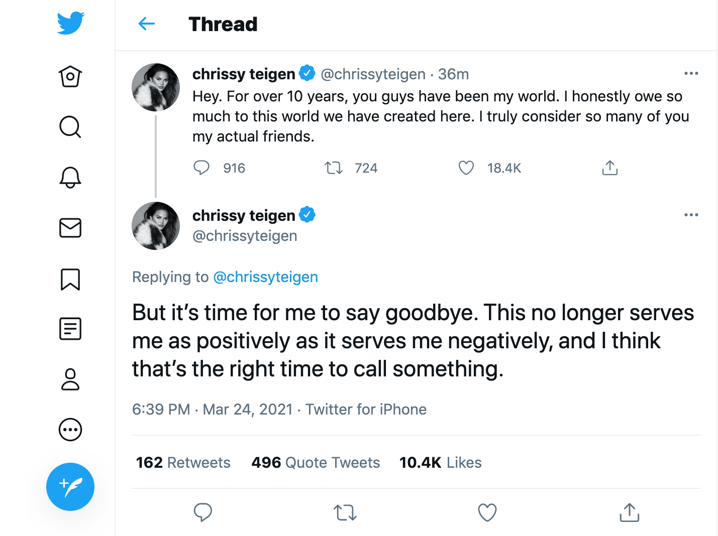View the 496 Quote Tweets
Screen dimensions: 718x536
click(316, 462)
